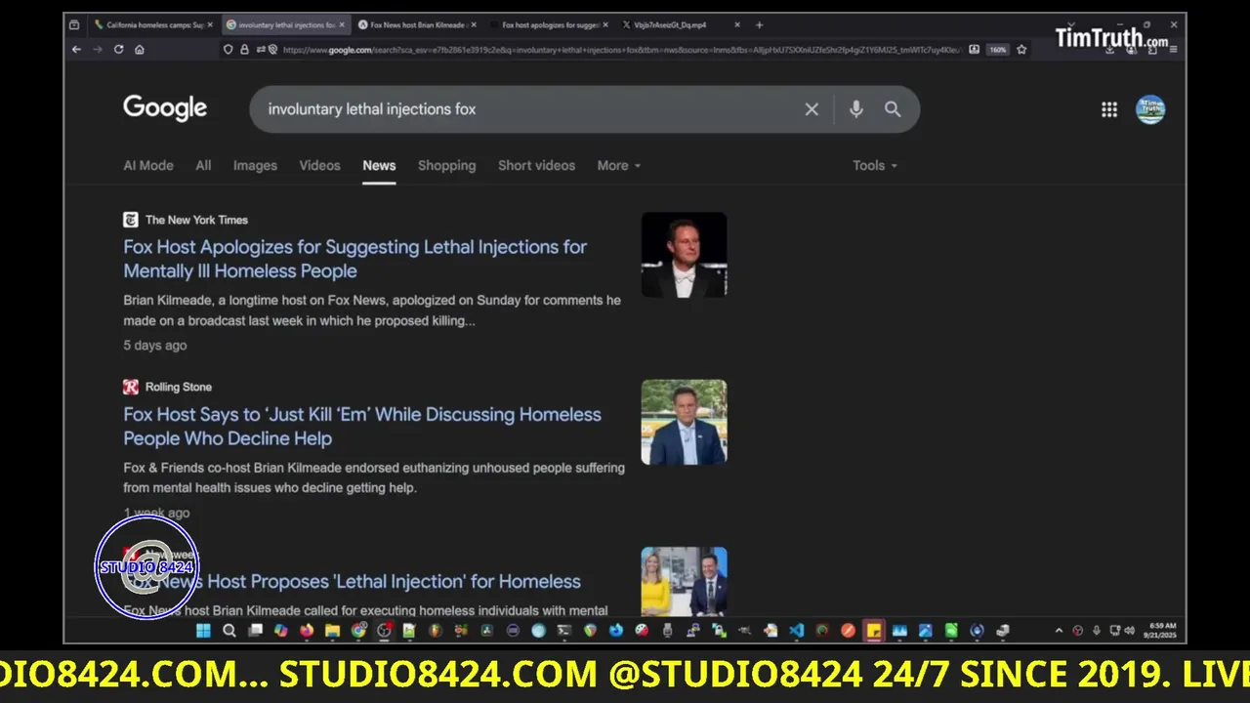The width and height of the screenshot is (1250, 703).
Task: Click The New York Times source name
Action: click(196, 220)
